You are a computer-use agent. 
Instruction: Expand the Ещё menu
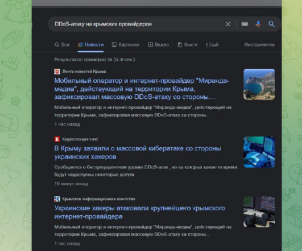tap(212, 45)
